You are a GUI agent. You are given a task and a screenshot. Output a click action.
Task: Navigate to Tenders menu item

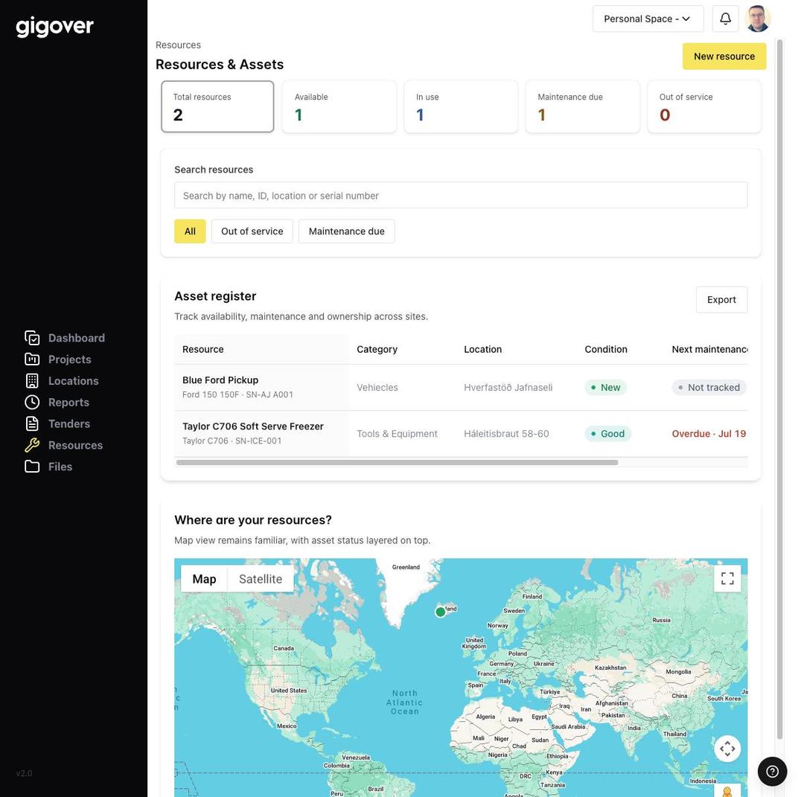tap(69, 423)
